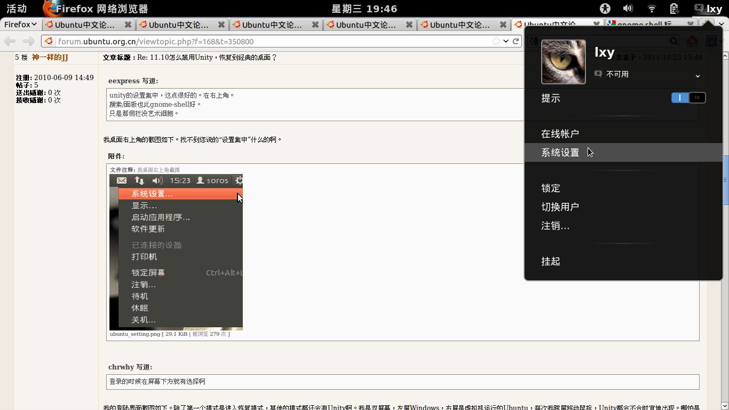Click the 接收感谢: 0 次 text
This screenshot has width=729, height=410.
38,100
